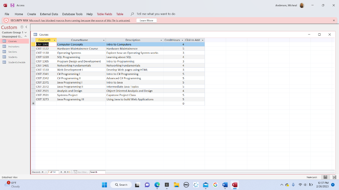Open the Database Tools ribbon tab
Screen dimensions: 339x190
pos(73,14)
